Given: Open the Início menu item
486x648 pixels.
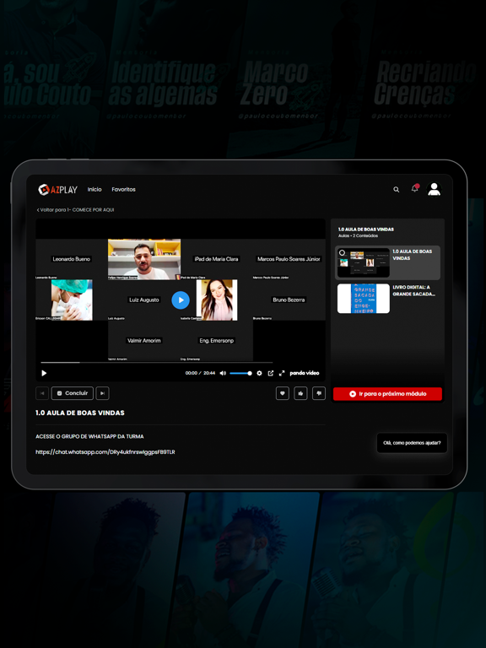Looking at the screenshot, I should pyautogui.click(x=94, y=189).
